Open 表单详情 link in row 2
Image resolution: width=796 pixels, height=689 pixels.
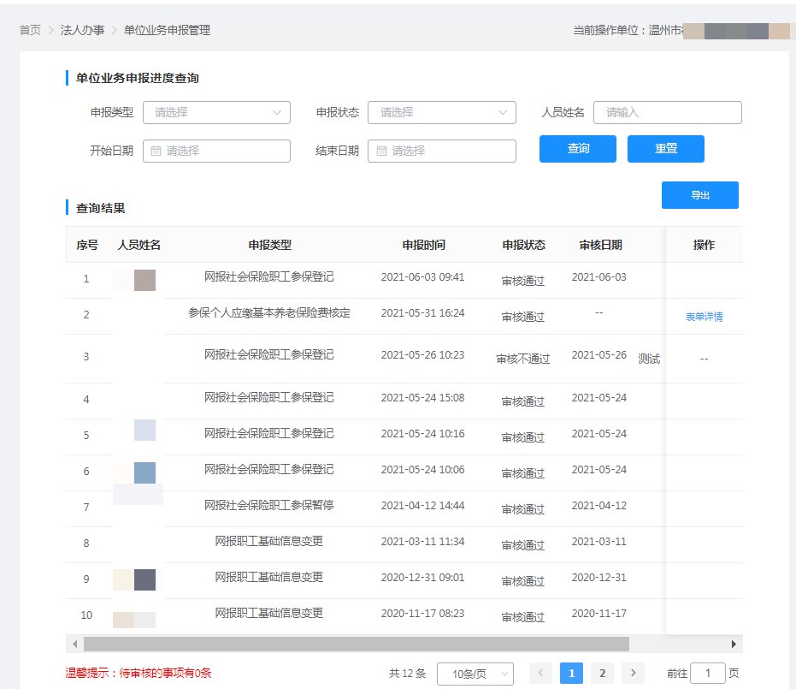(x=704, y=317)
